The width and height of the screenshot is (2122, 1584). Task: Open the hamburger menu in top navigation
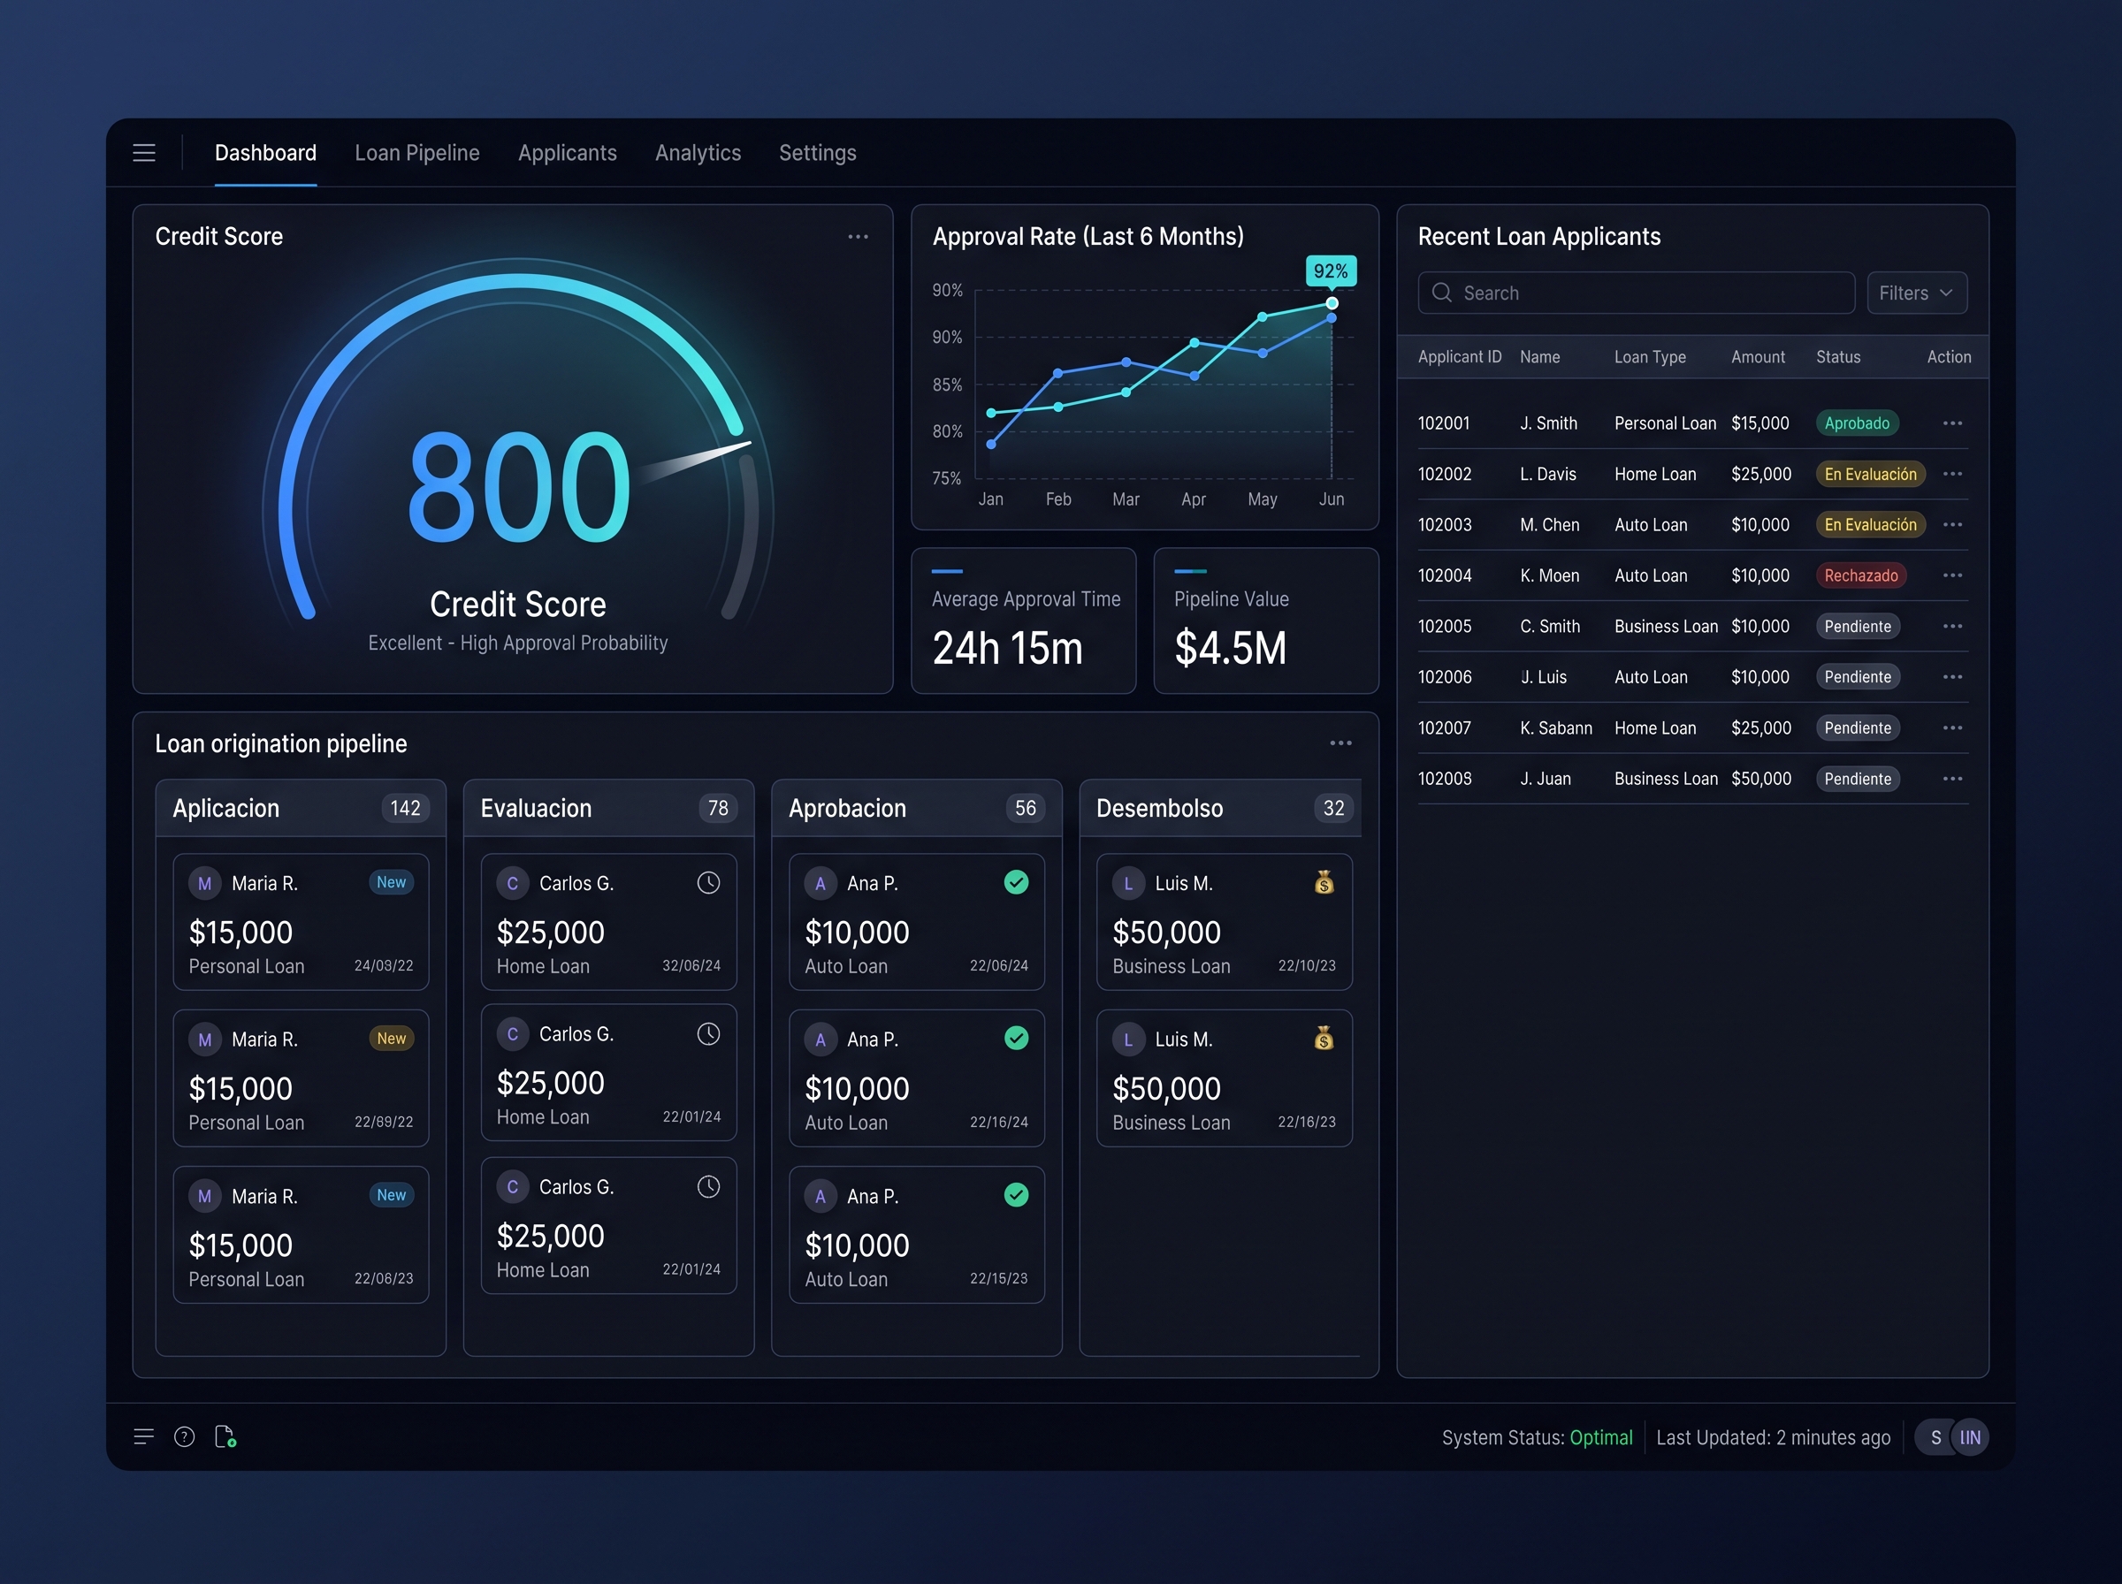144,154
